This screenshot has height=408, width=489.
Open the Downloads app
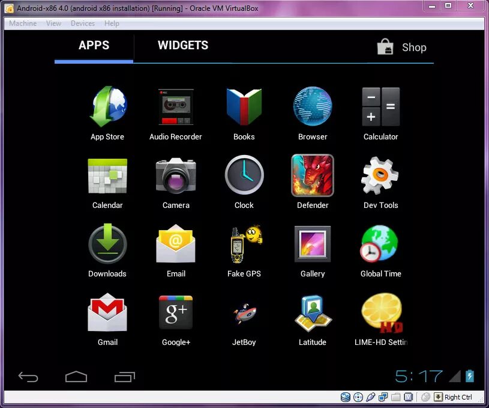(x=107, y=243)
